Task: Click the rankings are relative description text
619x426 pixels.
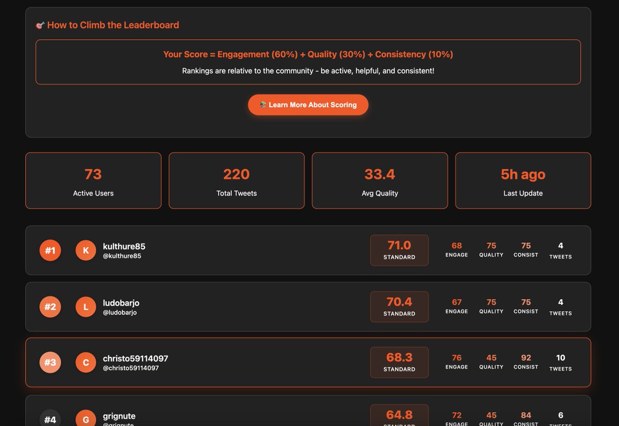Action: pos(308,71)
